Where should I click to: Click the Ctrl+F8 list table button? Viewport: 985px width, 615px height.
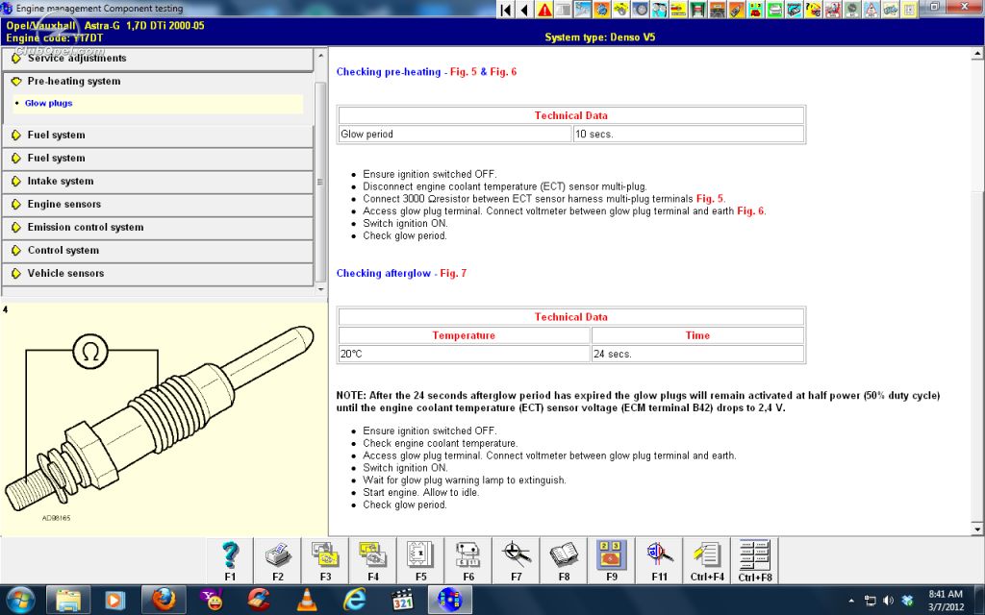tap(755, 560)
